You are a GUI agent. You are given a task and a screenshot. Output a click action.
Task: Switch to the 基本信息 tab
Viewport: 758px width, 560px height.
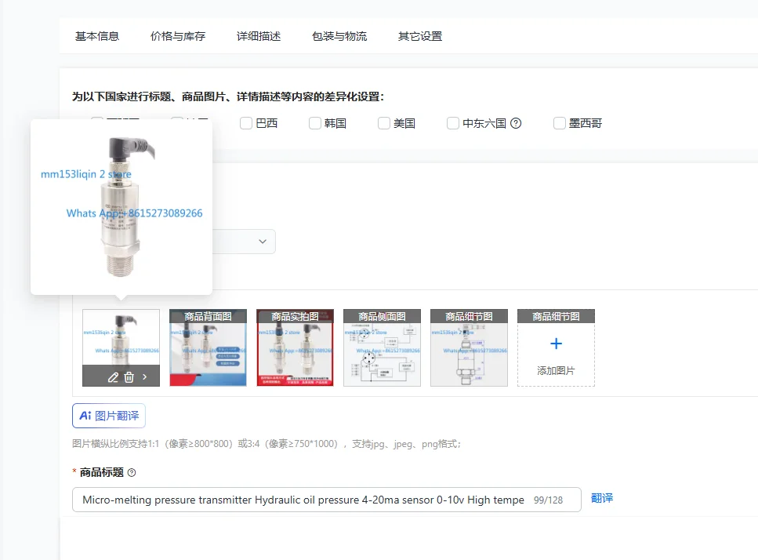(x=97, y=36)
